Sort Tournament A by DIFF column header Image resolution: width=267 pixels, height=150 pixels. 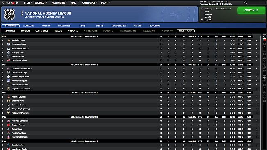click(x=224, y=36)
